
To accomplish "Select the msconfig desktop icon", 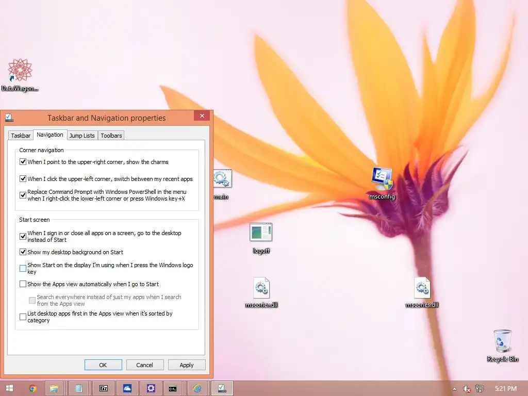I will click(x=382, y=184).
